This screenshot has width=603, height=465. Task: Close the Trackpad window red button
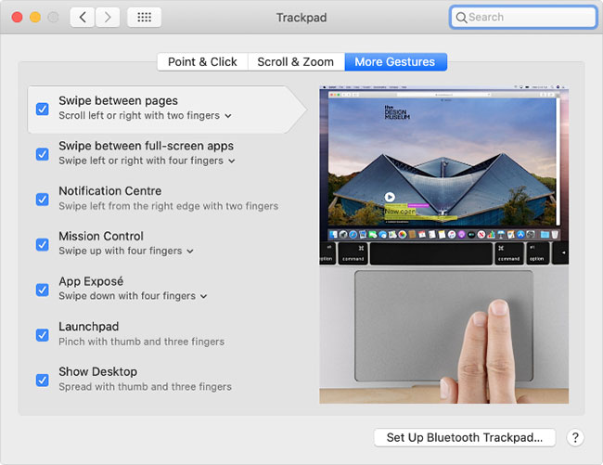tap(17, 18)
